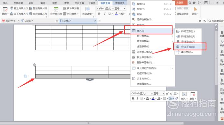Click Insert Row Below in ribbon
Screen dimensions: 224x125
click(19, 14)
